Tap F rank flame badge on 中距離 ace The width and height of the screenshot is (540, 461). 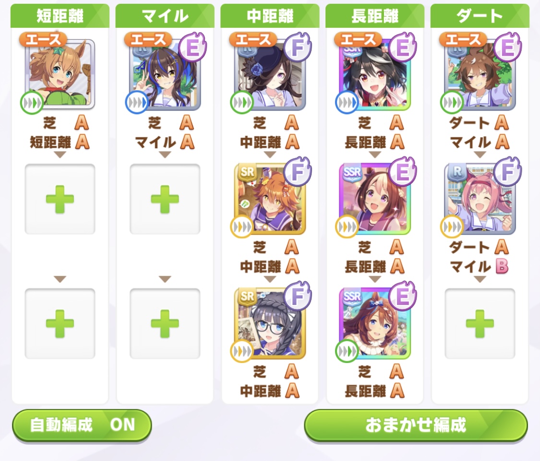298,48
